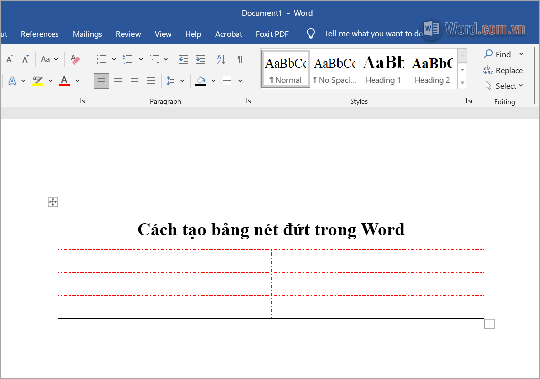Select the Bullets list icon
Screen dimensions: 540x379
tap(101, 59)
